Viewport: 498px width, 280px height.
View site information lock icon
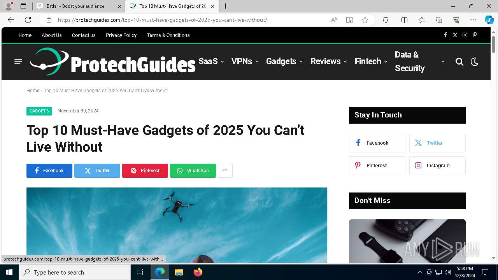pos(49,20)
